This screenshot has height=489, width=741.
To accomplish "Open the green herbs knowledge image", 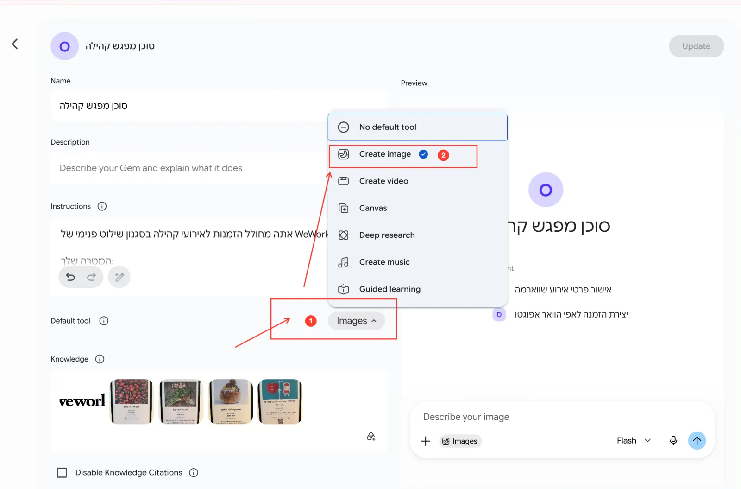I will point(181,401).
